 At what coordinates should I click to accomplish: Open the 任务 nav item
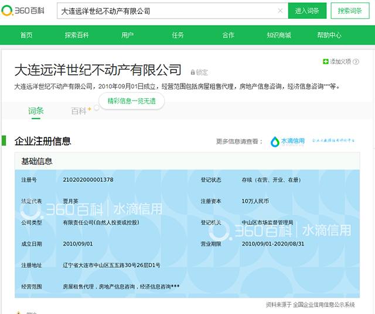point(178,35)
